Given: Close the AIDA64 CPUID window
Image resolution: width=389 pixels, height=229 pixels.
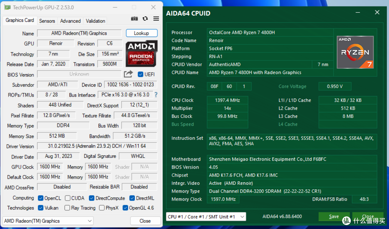Looking at the screenshot, I should (377, 12).
